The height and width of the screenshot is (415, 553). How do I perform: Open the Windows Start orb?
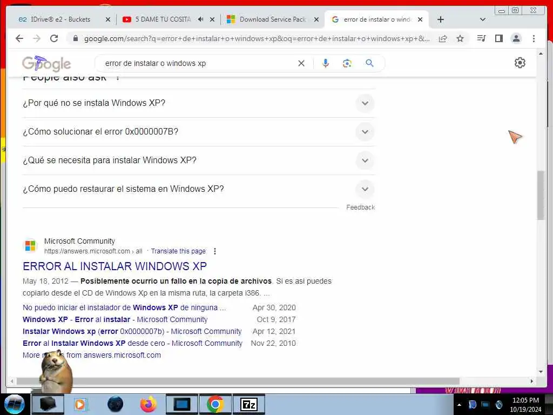(15, 404)
